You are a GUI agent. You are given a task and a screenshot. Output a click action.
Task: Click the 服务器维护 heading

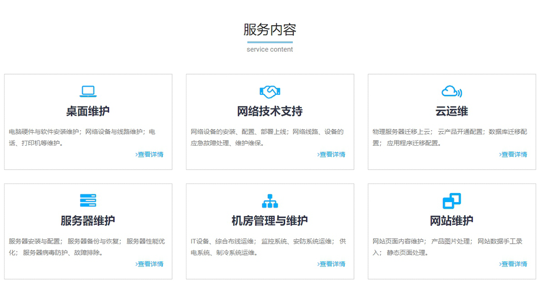click(88, 221)
